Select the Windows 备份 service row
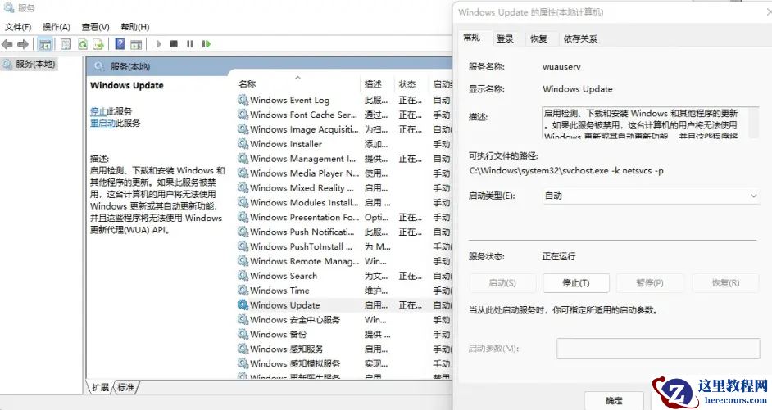Image resolution: width=772 pixels, height=410 pixels. (343, 334)
